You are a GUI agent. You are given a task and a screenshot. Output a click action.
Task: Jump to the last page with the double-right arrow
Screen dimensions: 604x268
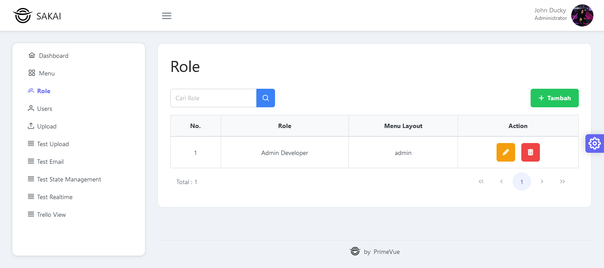562,181
